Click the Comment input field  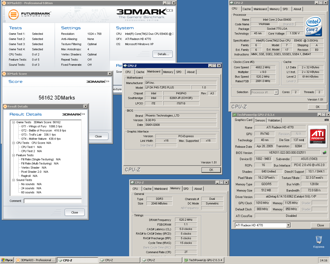click(x=53, y=201)
